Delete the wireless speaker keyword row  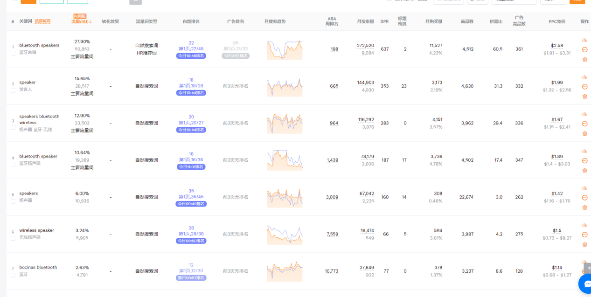[584, 244]
